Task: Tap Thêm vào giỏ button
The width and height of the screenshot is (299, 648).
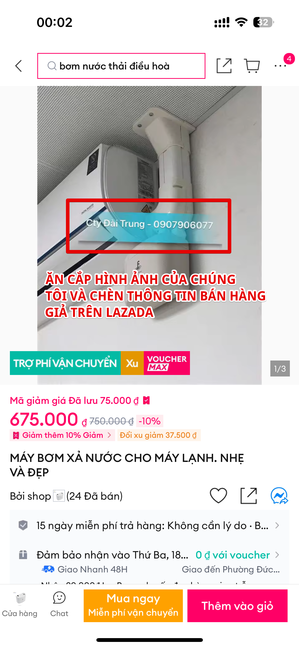Action: [237, 606]
